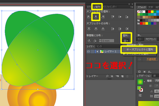
Task: Choose キーオブジェクトに整列 from the menu
Action: [139, 49]
